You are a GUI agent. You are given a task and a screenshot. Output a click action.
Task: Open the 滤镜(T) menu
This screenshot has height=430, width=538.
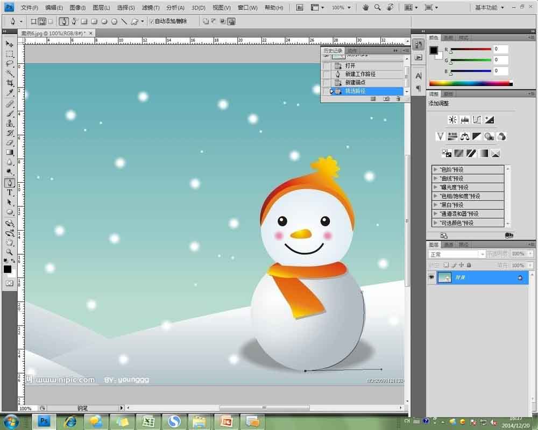click(x=151, y=8)
